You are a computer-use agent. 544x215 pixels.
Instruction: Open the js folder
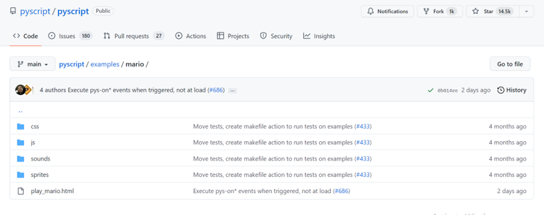33,143
